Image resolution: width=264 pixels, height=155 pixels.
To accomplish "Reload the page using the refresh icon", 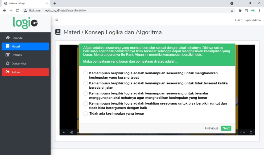I will tap(18, 11).
